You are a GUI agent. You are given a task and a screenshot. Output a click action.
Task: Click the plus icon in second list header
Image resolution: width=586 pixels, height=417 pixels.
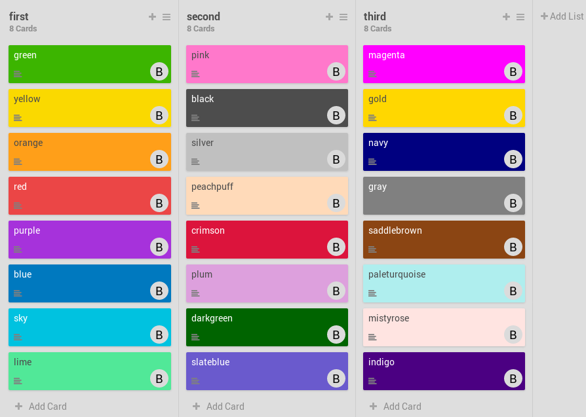click(329, 17)
